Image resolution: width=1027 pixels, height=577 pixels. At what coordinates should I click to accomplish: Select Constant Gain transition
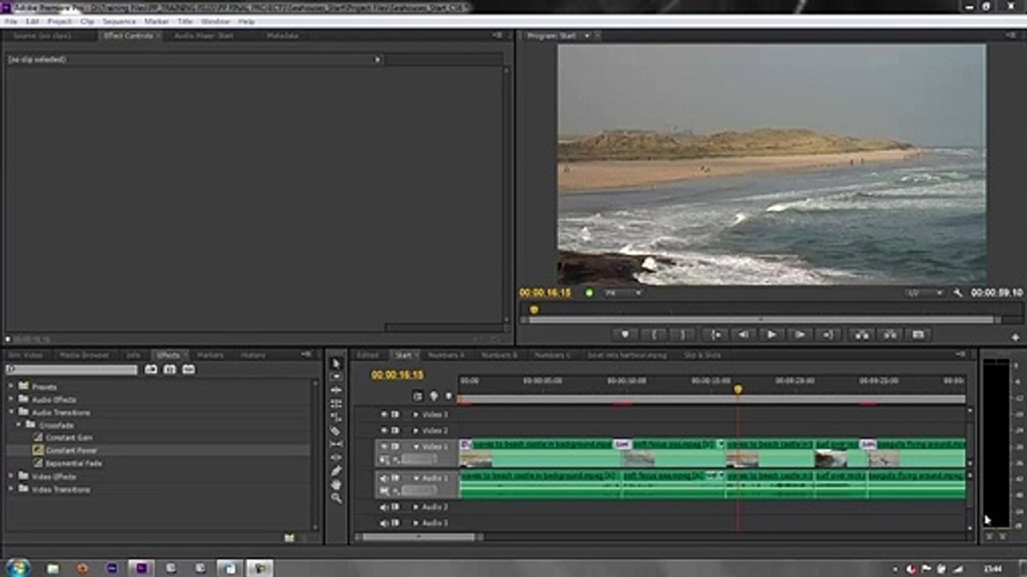(x=69, y=438)
